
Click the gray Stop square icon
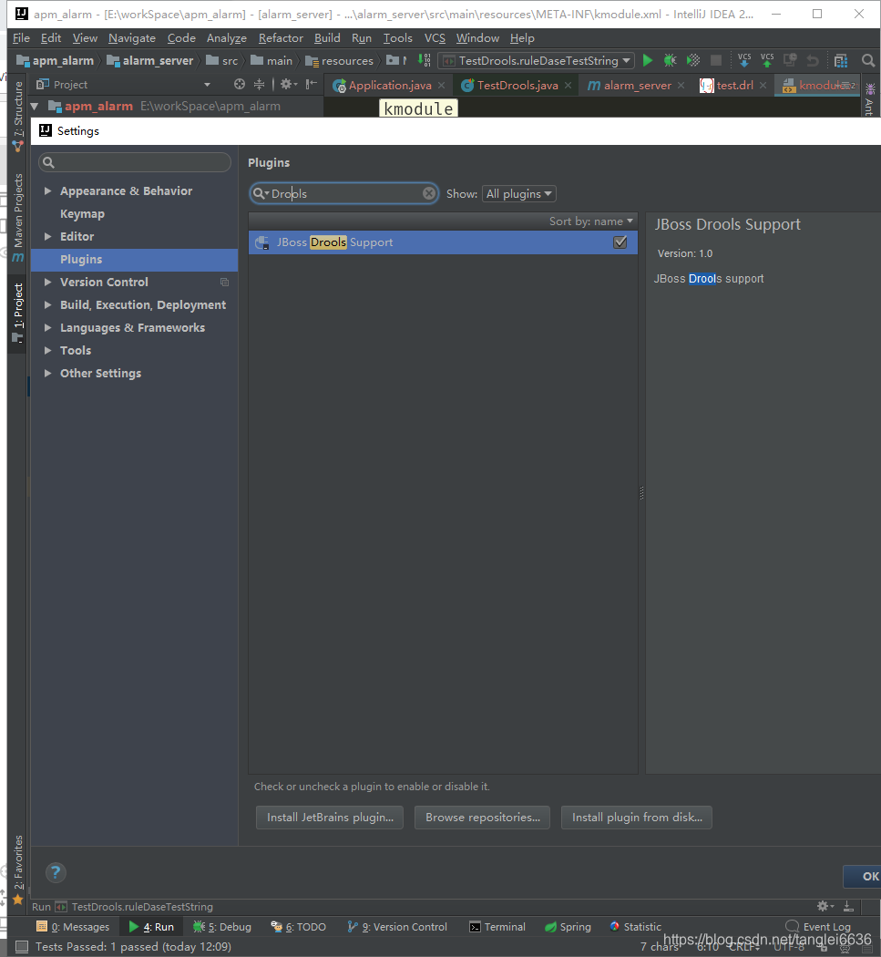[x=716, y=60]
